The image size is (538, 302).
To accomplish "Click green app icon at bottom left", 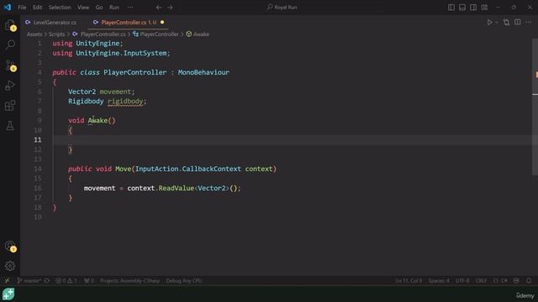I will click(x=8, y=294).
